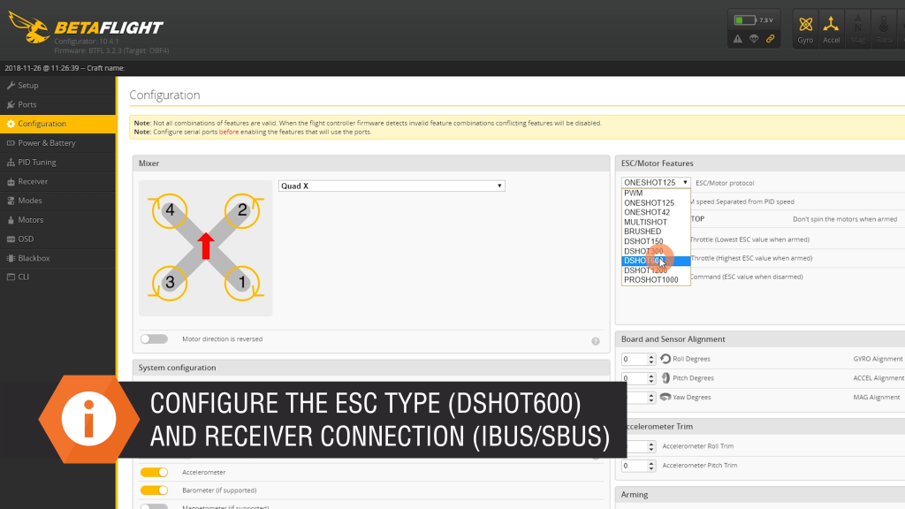This screenshot has width=905, height=509.
Task: Open the PID Tuning tab
Action: [x=57, y=163]
